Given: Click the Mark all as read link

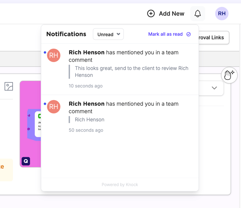Looking at the screenshot, I should (165, 34).
